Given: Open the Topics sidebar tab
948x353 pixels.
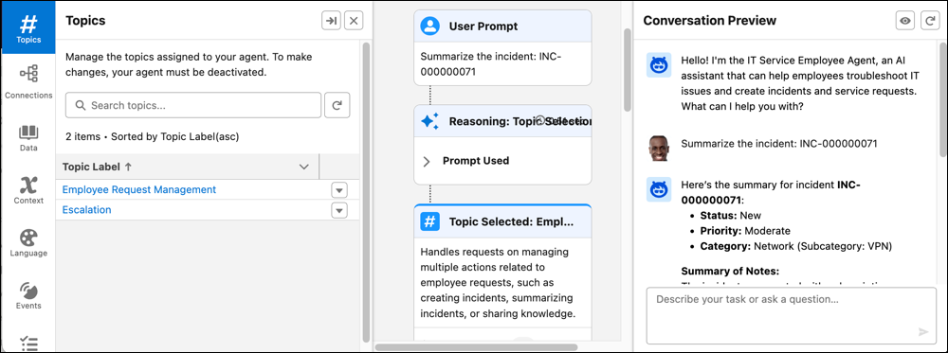Looking at the screenshot, I should point(28,27).
